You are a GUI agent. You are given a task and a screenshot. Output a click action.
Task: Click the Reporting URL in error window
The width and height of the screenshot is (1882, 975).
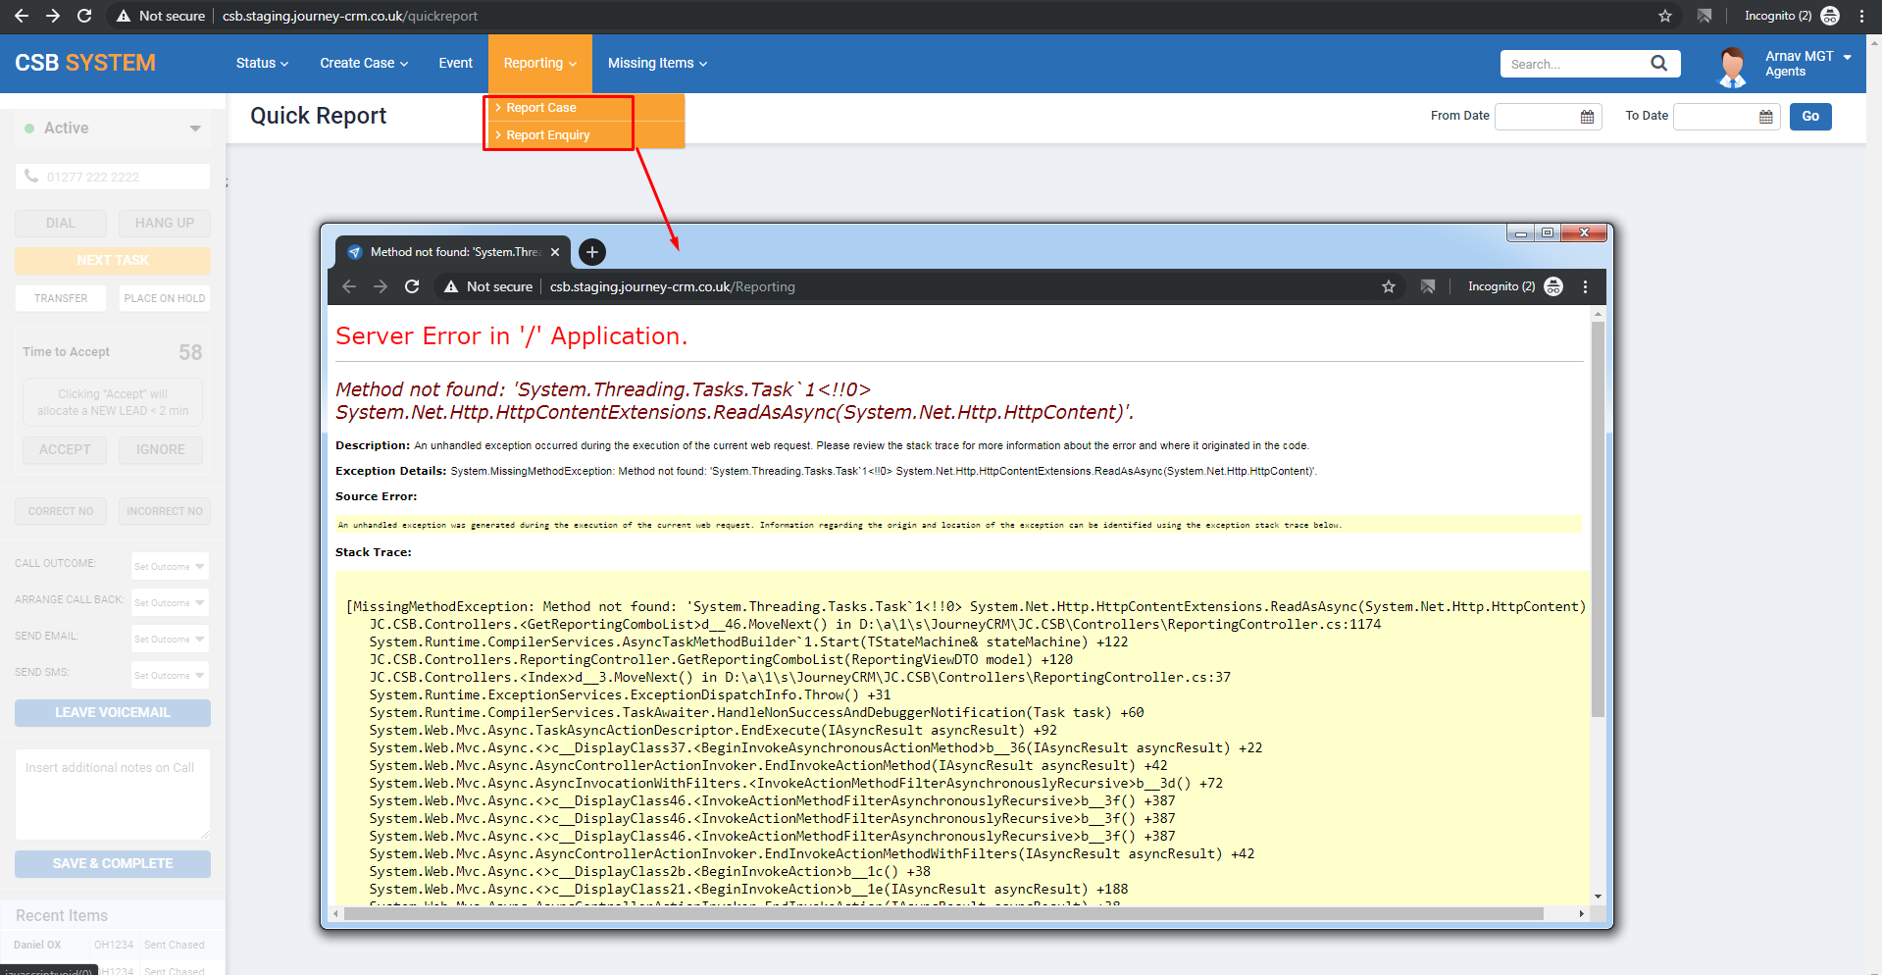(672, 286)
